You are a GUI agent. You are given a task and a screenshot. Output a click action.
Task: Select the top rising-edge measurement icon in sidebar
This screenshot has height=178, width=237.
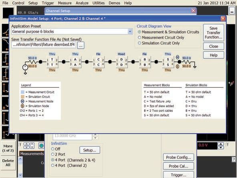tap(5, 30)
